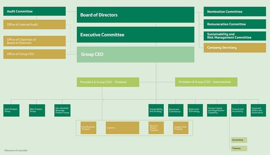Click the Nomination Committee box

click(x=235, y=12)
